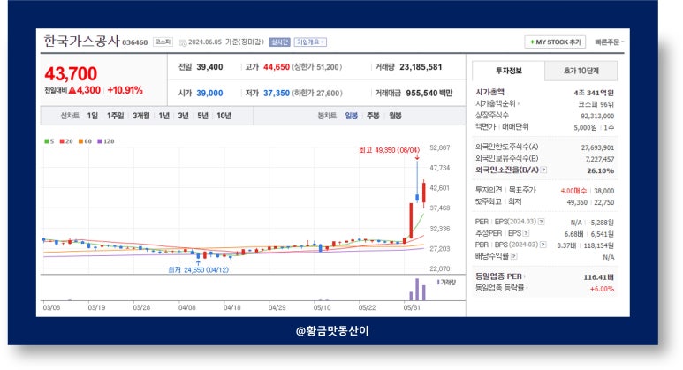
Task: Open the 동일업종 PER link
Action: point(500,276)
